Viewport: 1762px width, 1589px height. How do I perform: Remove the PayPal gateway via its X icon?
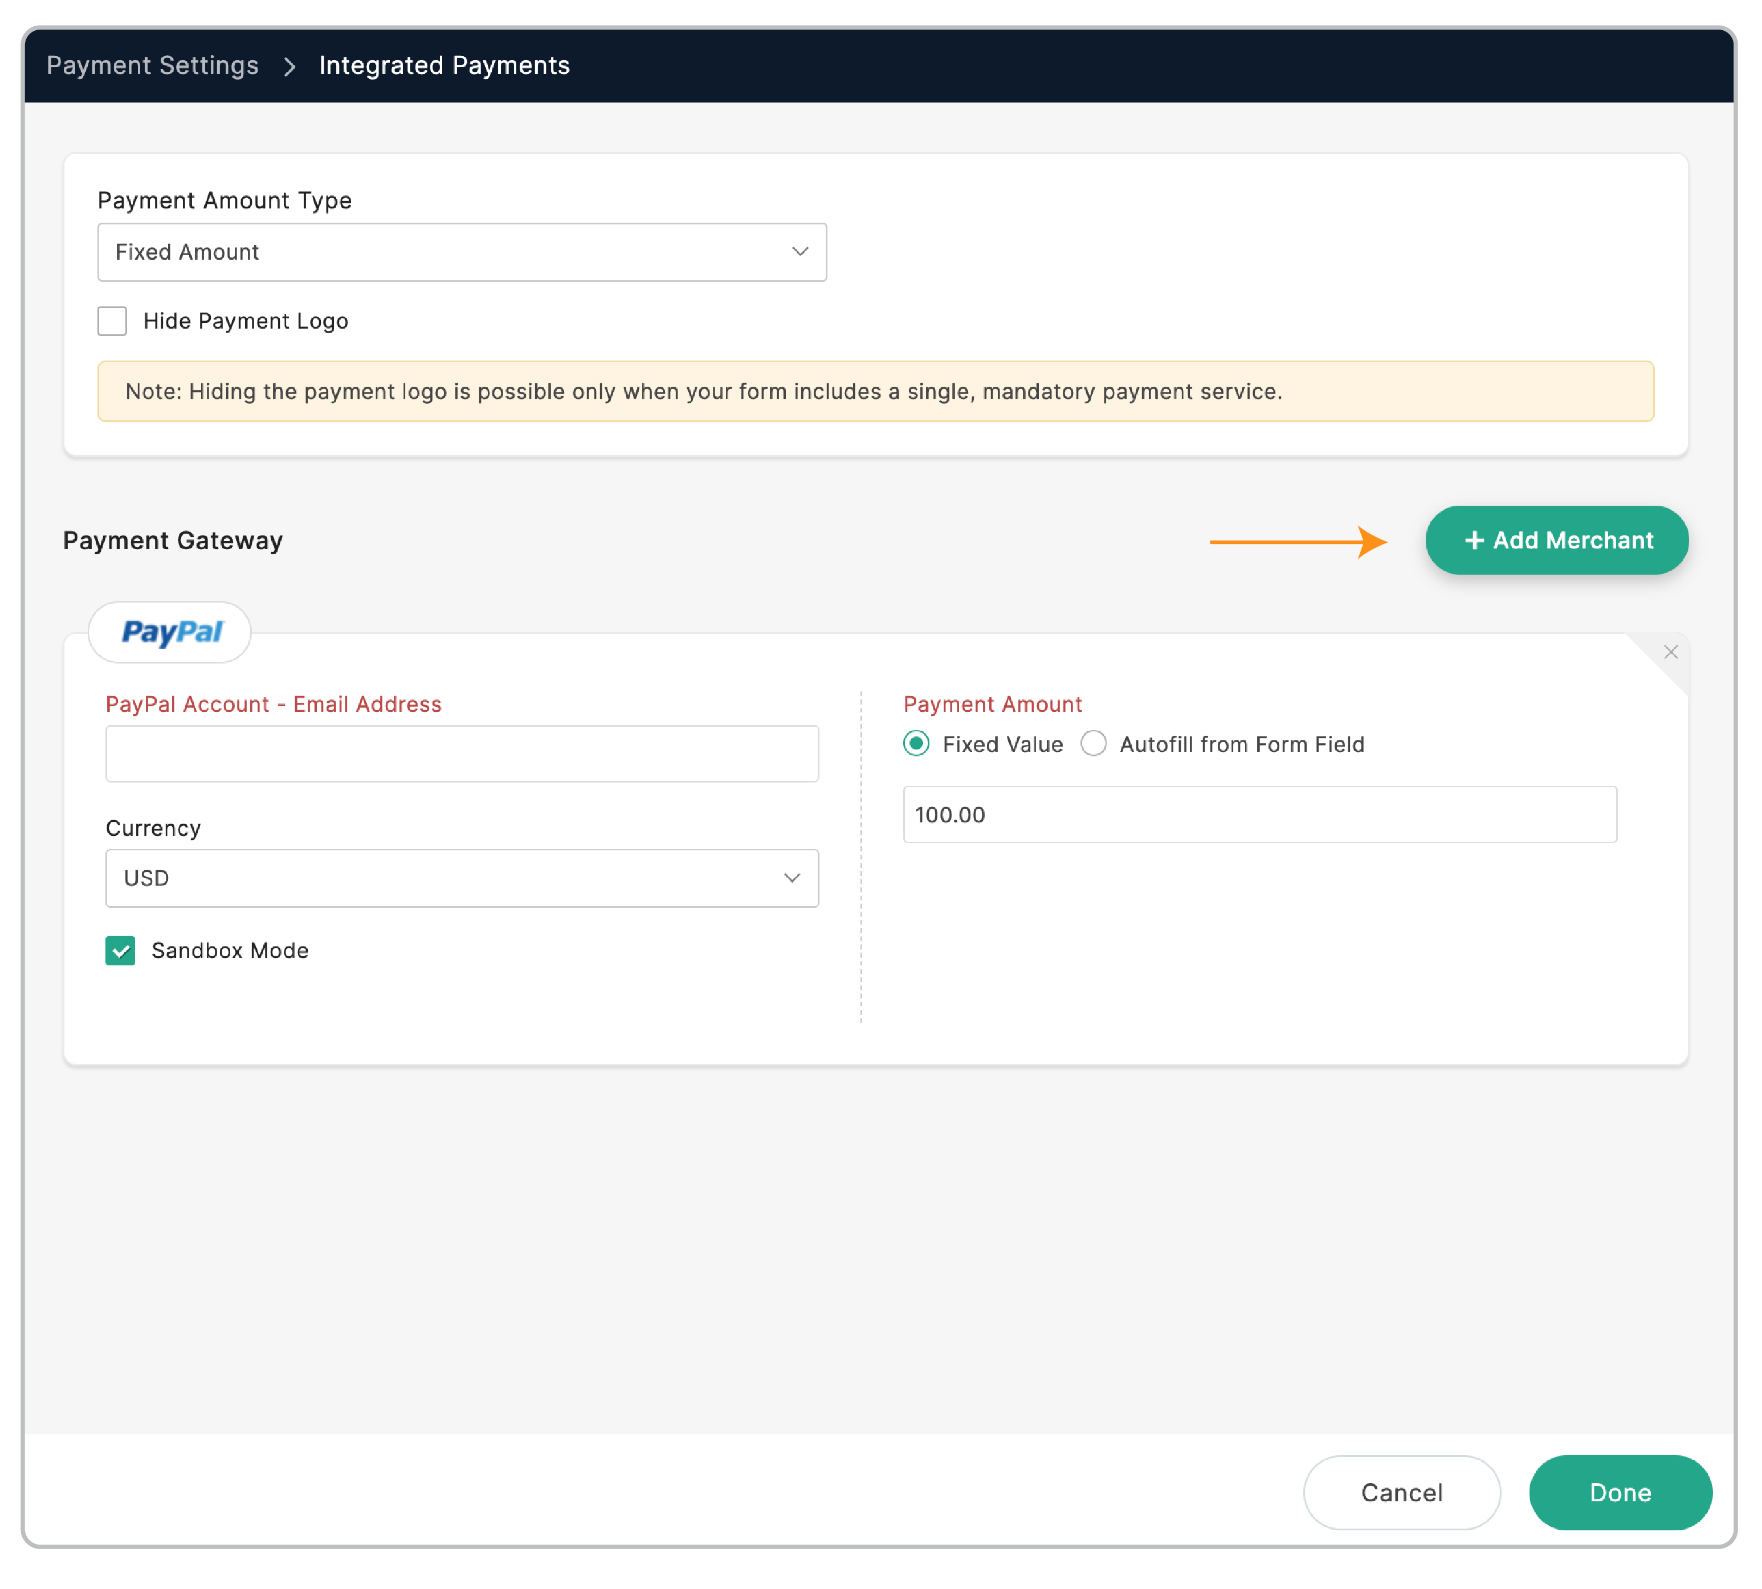[x=1671, y=652]
